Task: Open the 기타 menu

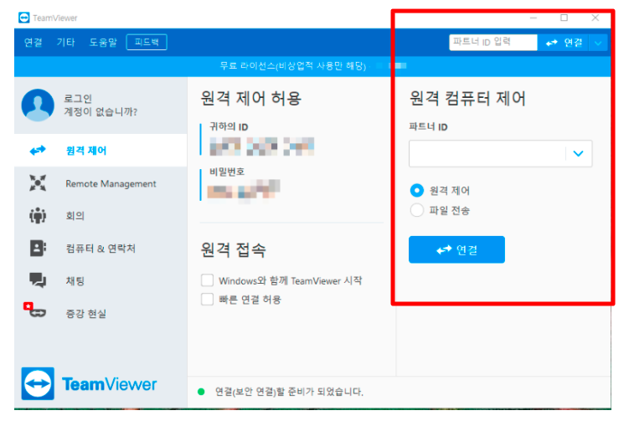Action: click(x=66, y=42)
